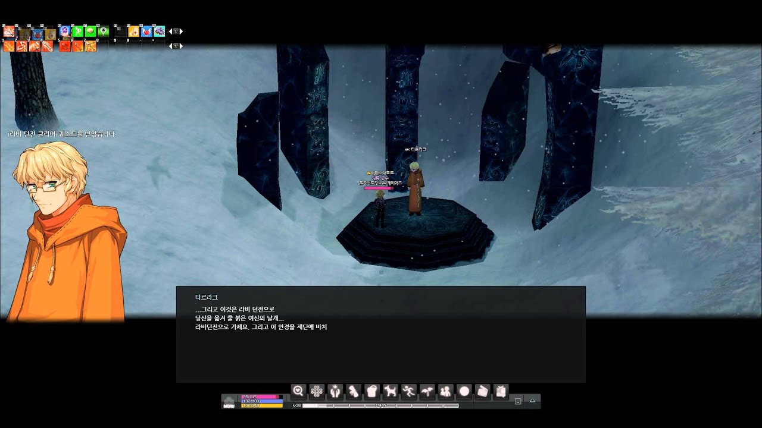Go to previous page of top hotbar row
Image resolution: width=762 pixels, height=428 pixels.
171,32
